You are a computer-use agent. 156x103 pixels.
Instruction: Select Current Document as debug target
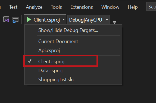point(73,41)
